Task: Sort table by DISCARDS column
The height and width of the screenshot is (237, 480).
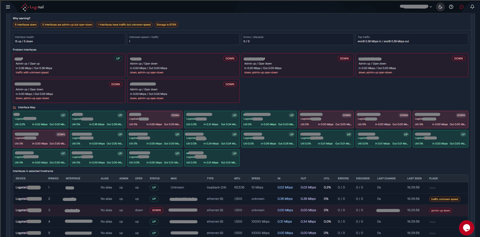Action: [363, 179]
